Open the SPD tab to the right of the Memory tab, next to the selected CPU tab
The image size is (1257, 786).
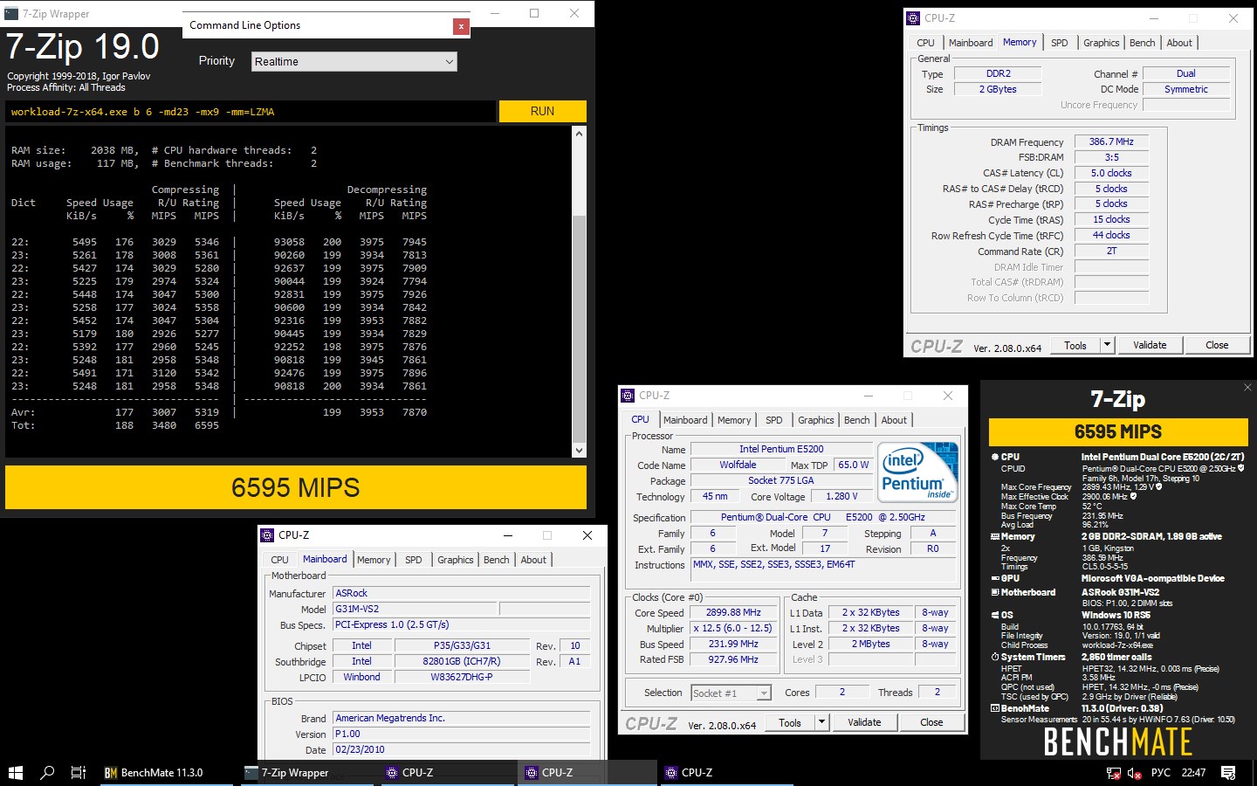coord(773,420)
